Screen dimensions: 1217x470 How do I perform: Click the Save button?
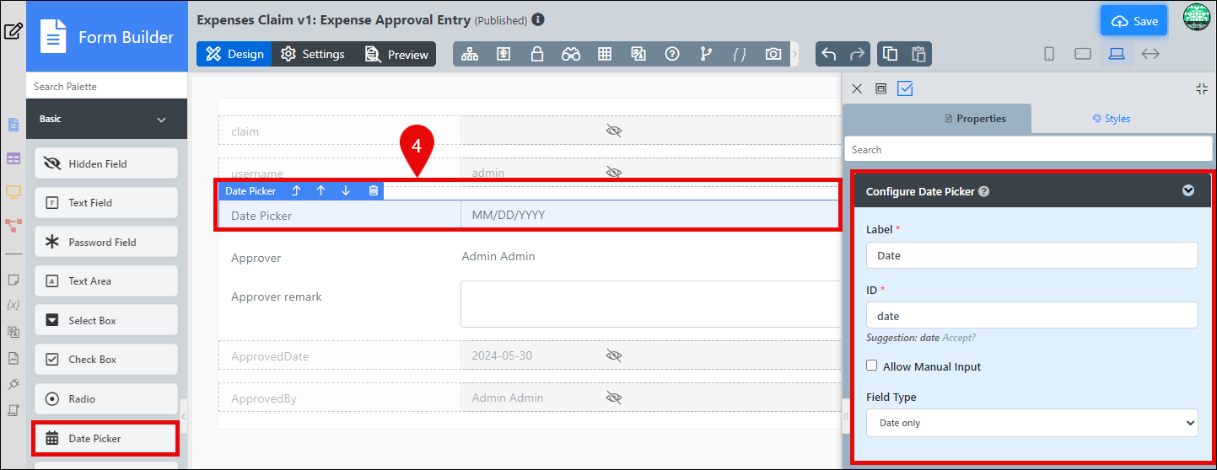[x=1134, y=21]
